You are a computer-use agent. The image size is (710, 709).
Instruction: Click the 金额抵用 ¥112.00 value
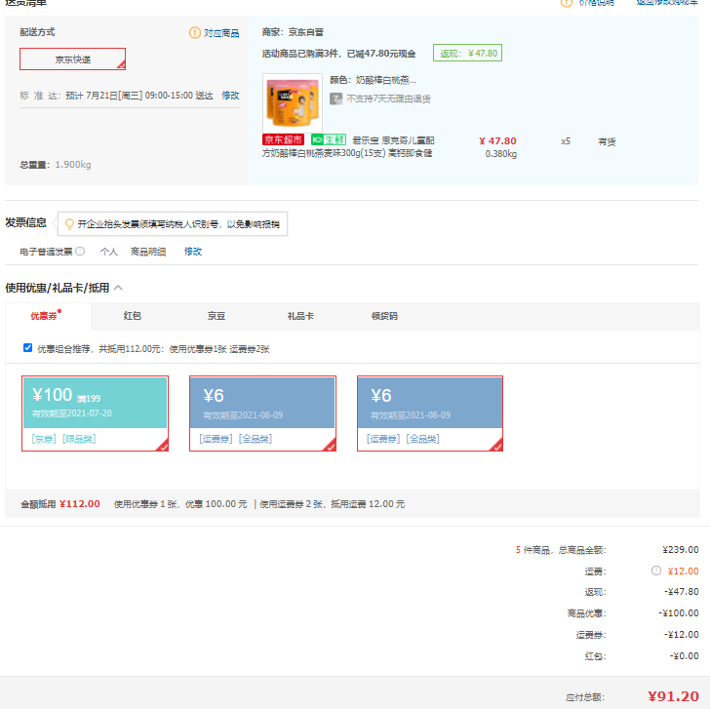[x=80, y=504]
